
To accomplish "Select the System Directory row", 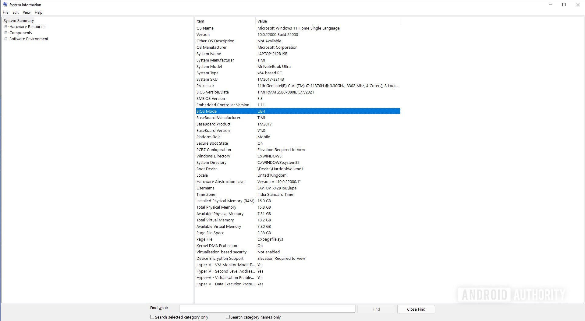I will coord(298,162).
